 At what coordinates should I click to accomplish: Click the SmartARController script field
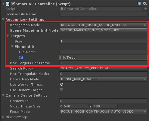point(101,9)
